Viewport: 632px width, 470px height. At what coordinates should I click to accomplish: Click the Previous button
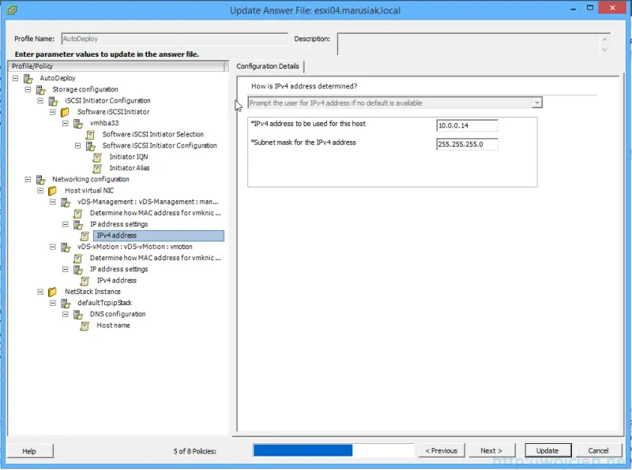pos(441,450)
